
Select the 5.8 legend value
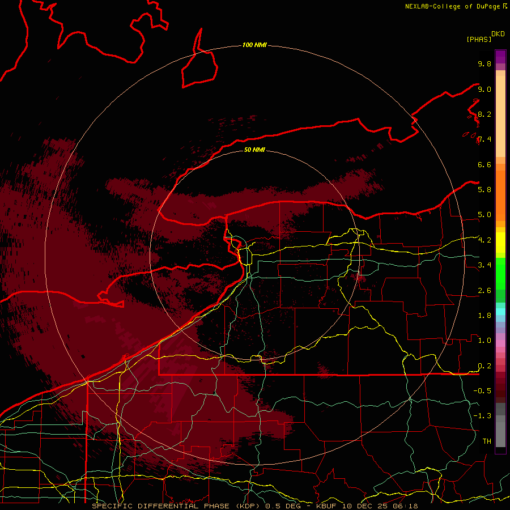coord(484,189)
